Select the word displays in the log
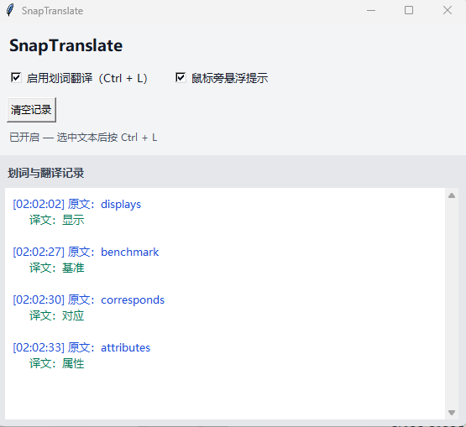This screenshot has width=466, height=427. coord(121,205)
